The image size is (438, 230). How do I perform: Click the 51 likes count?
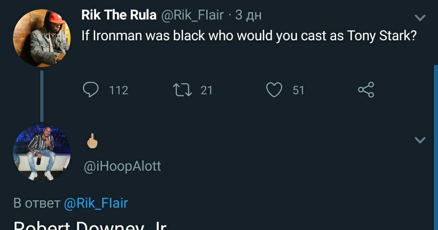click(x=298, y=90)
